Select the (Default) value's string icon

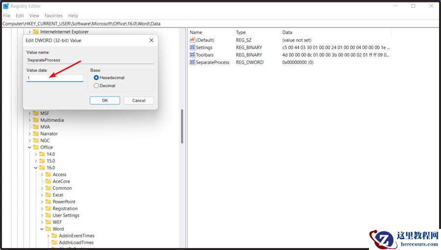pos(192,40)
